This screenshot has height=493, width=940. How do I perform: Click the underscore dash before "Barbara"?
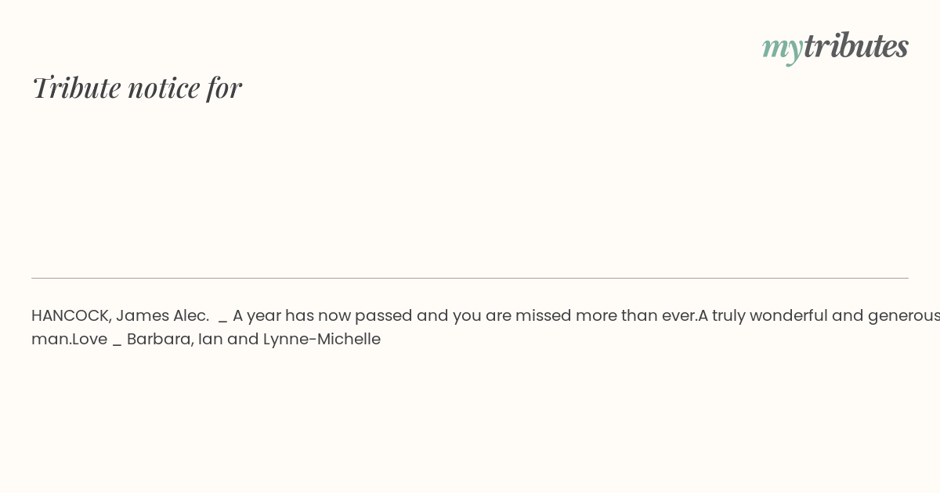point(117,343)
